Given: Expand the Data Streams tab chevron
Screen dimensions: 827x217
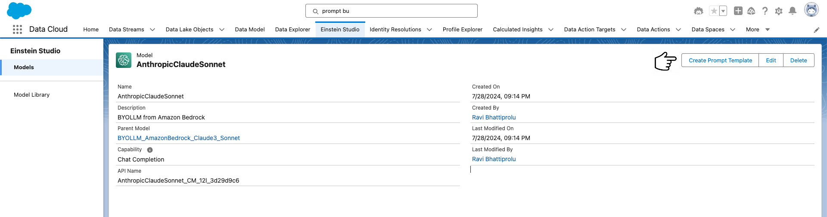Looking at the screenshot, I should [x=152, y=30].
